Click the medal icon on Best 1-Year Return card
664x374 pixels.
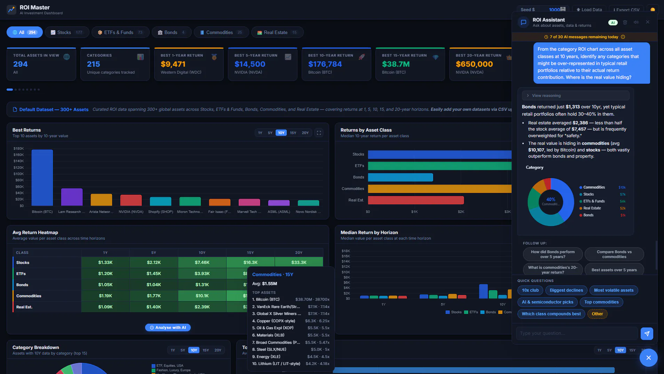[x=214, y=57]
